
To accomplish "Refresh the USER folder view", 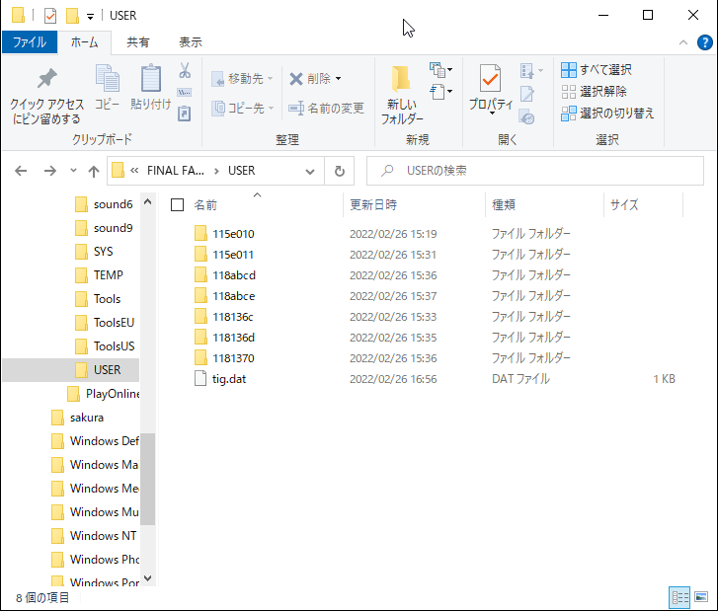I will 340,171.
